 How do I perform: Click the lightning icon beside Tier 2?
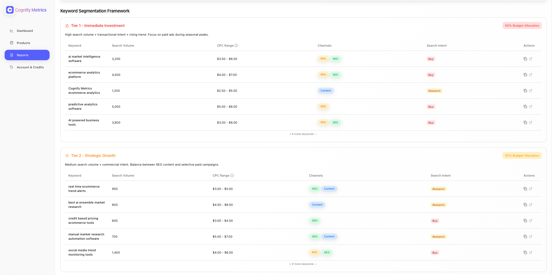click(x=67, y=155)
